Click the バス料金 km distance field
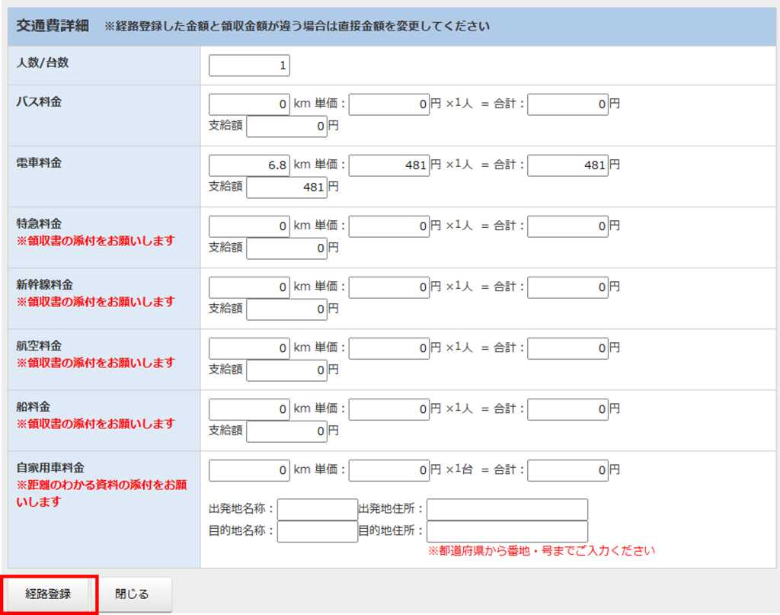This screenshot has width=780, height=615. tap(249, 104)
